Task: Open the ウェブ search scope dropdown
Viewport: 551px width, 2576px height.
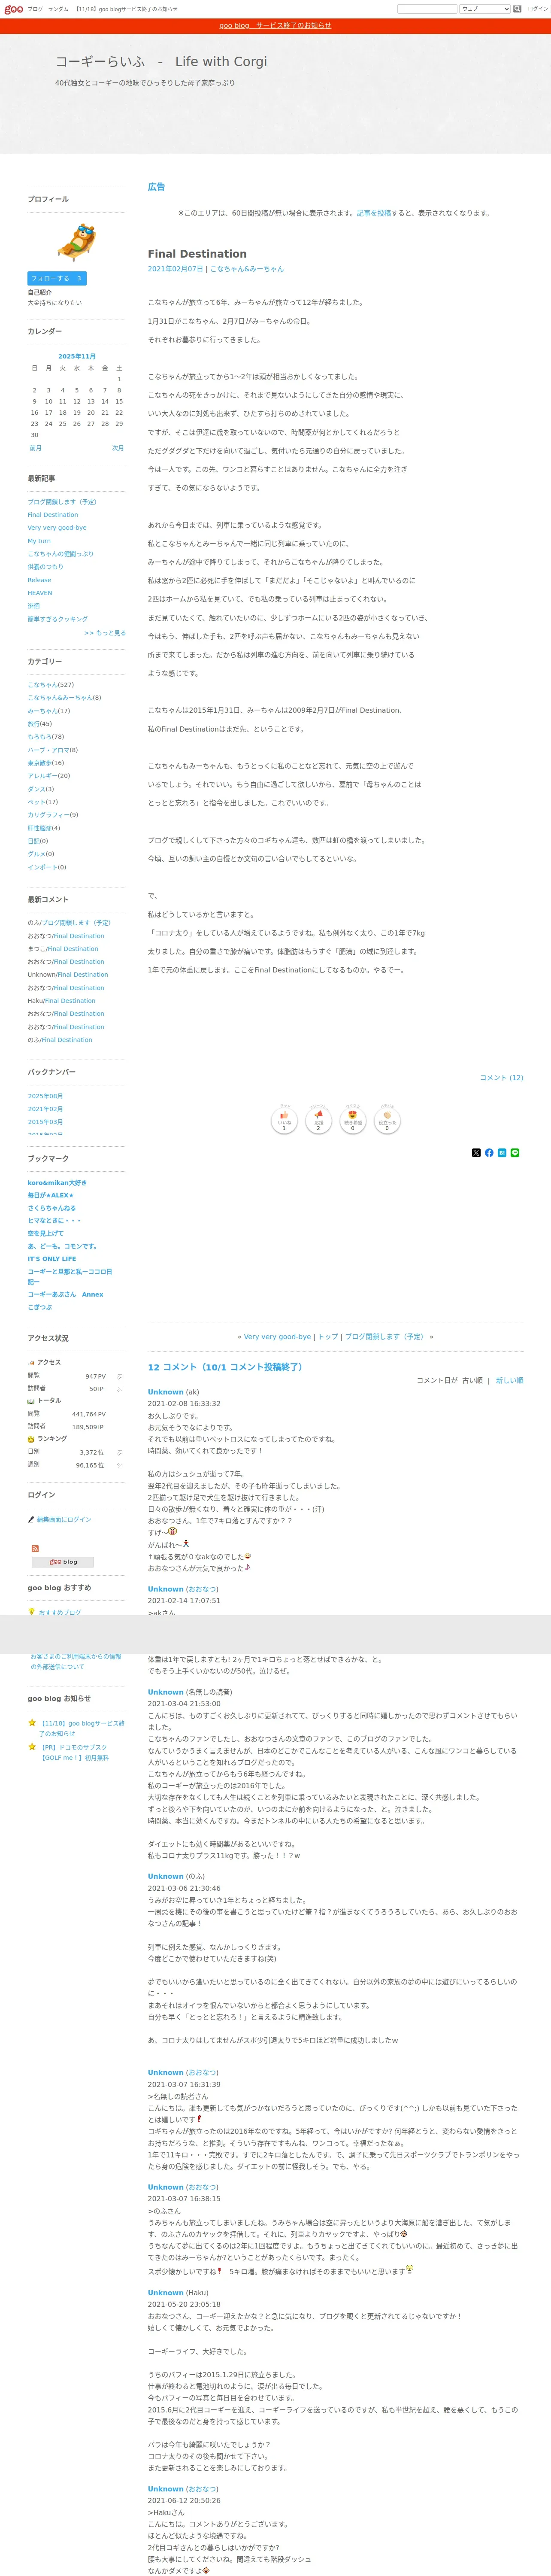Action: coord(485,9)
